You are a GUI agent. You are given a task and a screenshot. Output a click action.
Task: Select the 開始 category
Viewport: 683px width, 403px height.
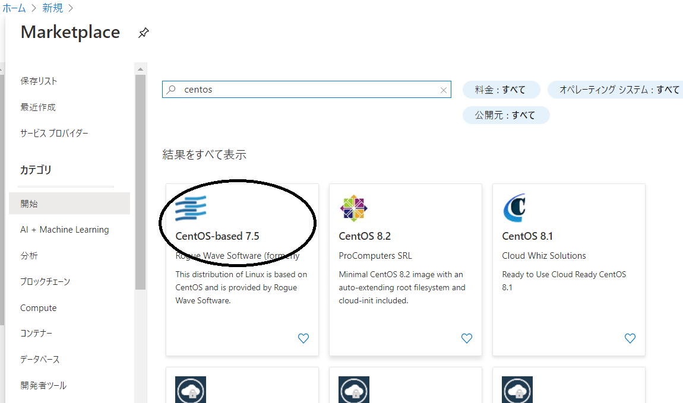tap(69, 203)
